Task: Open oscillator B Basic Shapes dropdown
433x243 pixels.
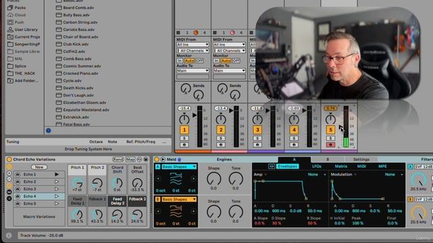Action: [179, 199]
